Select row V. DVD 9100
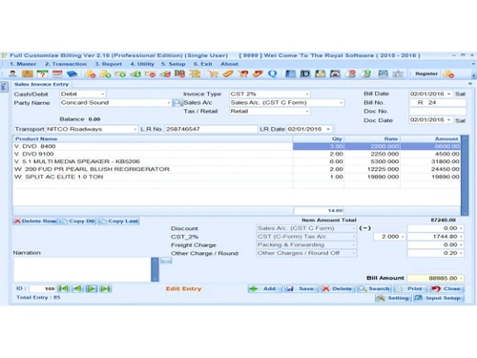The width and height of the screenshot is (477, 358). 237,154
